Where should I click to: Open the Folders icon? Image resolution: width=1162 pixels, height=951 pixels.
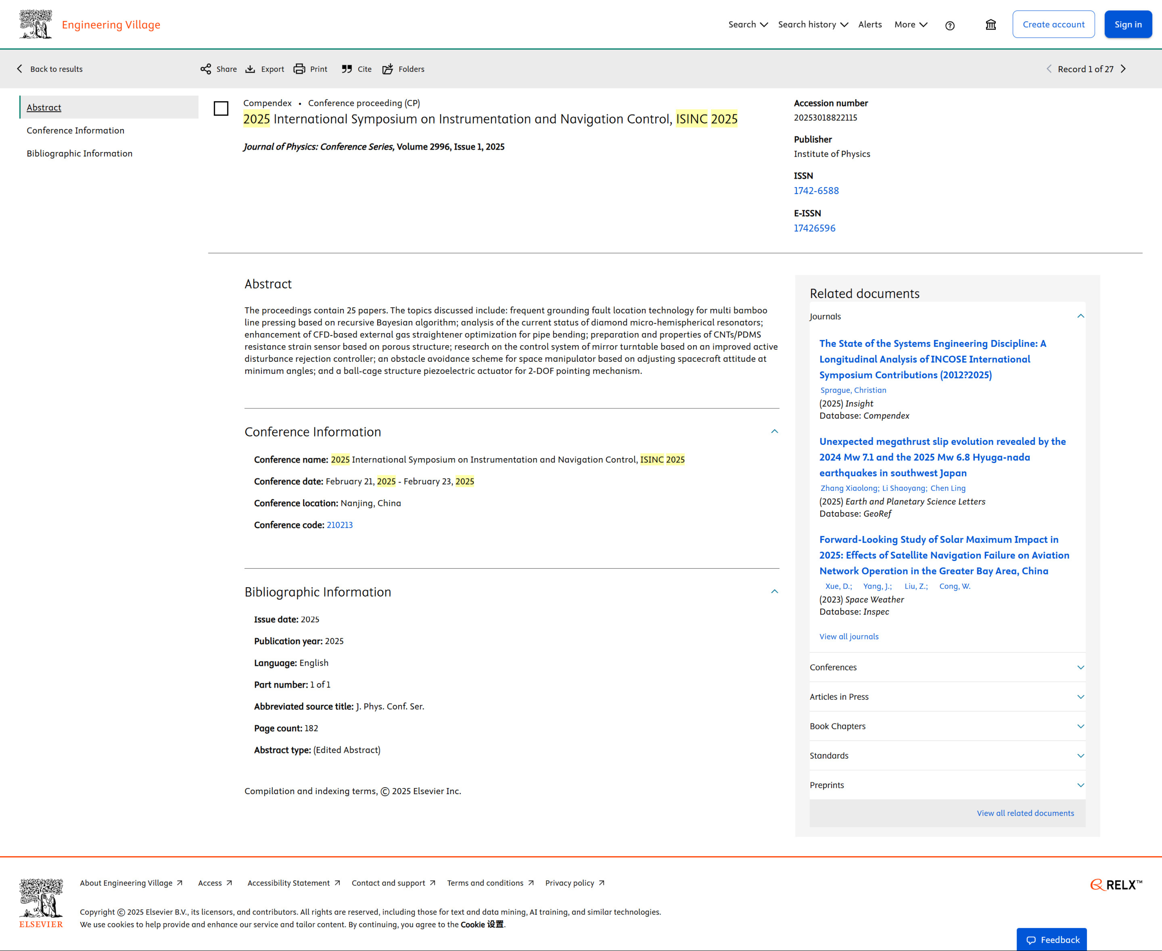[x=388, y=69]
